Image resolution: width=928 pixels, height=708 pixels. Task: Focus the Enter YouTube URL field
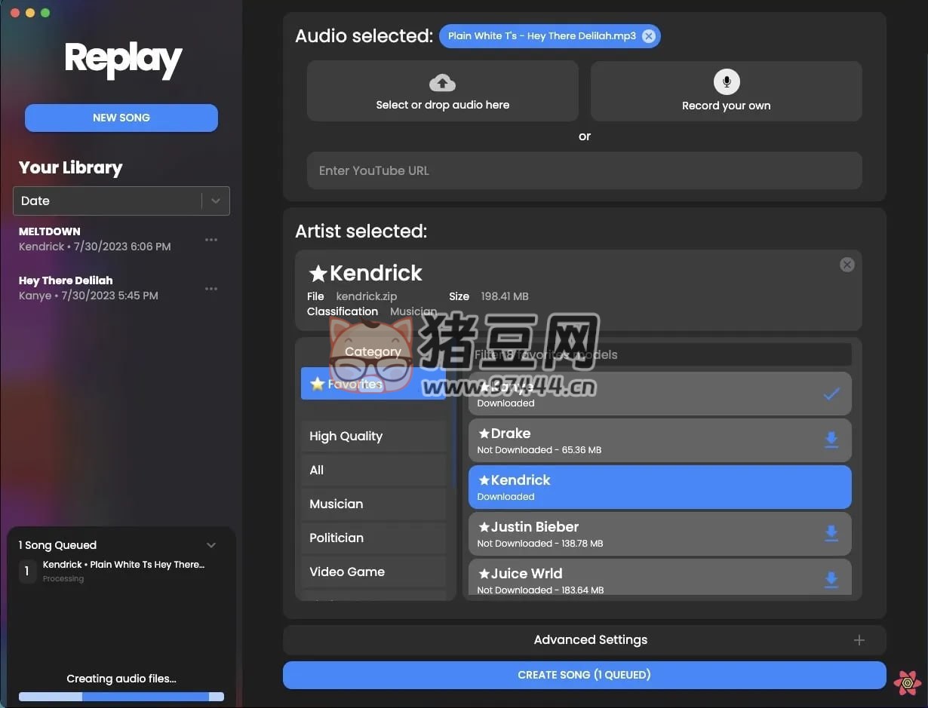pyautogui.click(x=584, y=171)
